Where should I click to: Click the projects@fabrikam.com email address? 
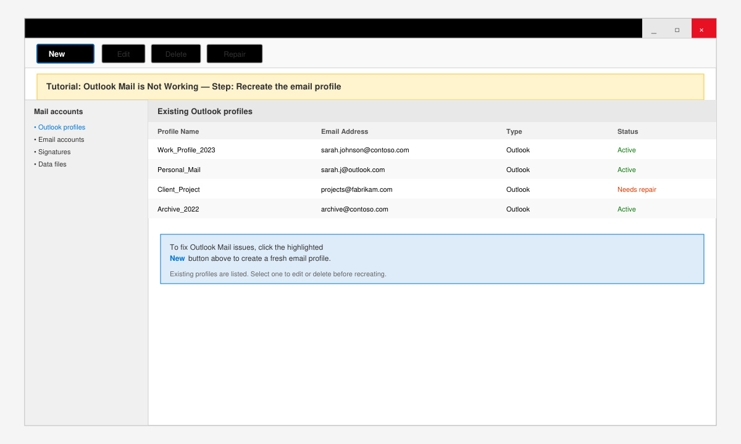[x=356, y=189]
